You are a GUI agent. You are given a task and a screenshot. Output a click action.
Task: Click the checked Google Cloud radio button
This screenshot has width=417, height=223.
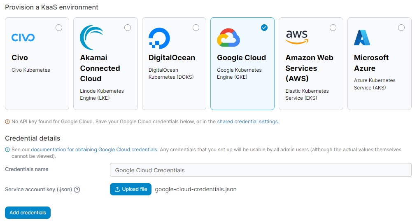click(x=264, y=28)
